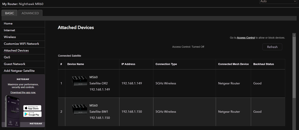
Task: Open Guest Network settings
Action: pos(14,64)
